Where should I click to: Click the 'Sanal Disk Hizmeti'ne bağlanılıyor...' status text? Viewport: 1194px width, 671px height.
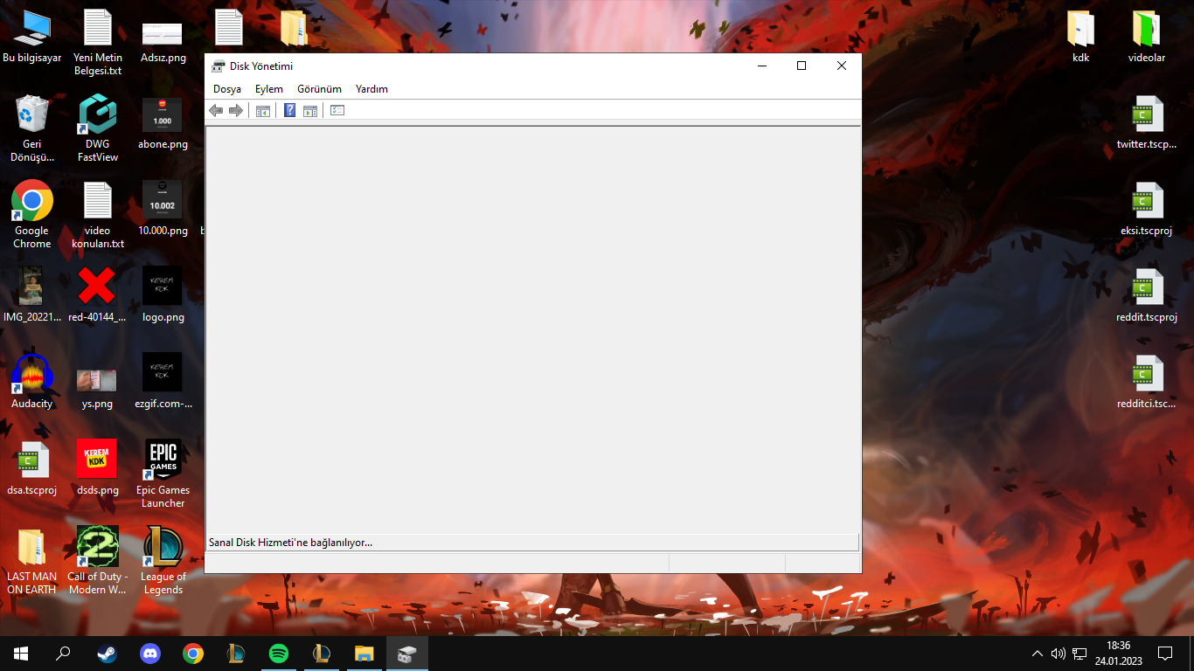[290, 543]
